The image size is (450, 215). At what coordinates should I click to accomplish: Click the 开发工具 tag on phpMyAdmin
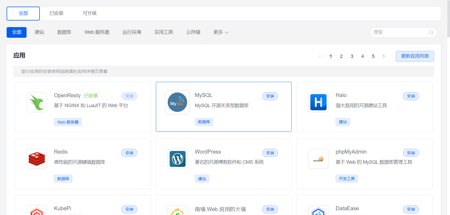347,179
